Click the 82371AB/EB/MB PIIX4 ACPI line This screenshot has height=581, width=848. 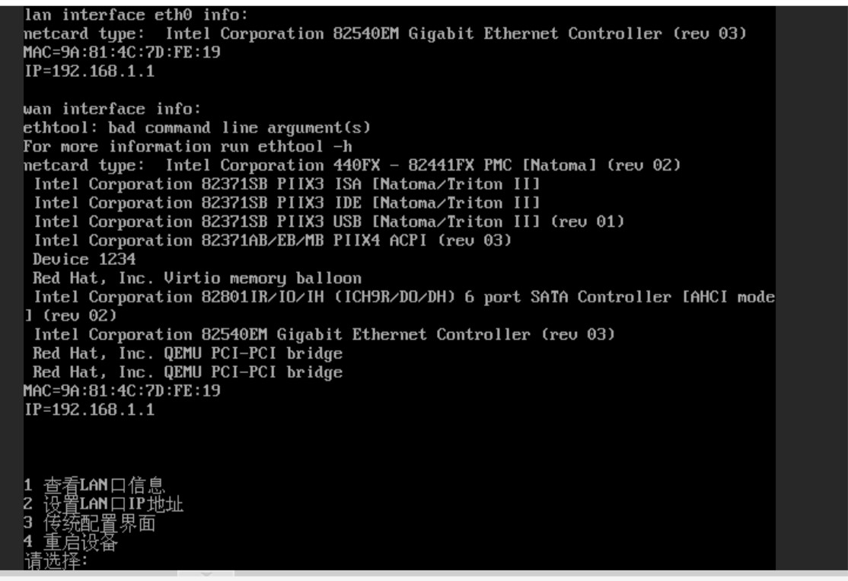click(273, 241)
